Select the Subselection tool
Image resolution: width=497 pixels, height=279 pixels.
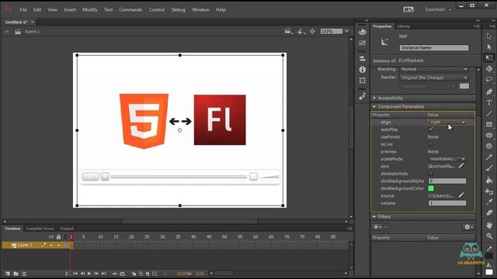click(489, 46)
